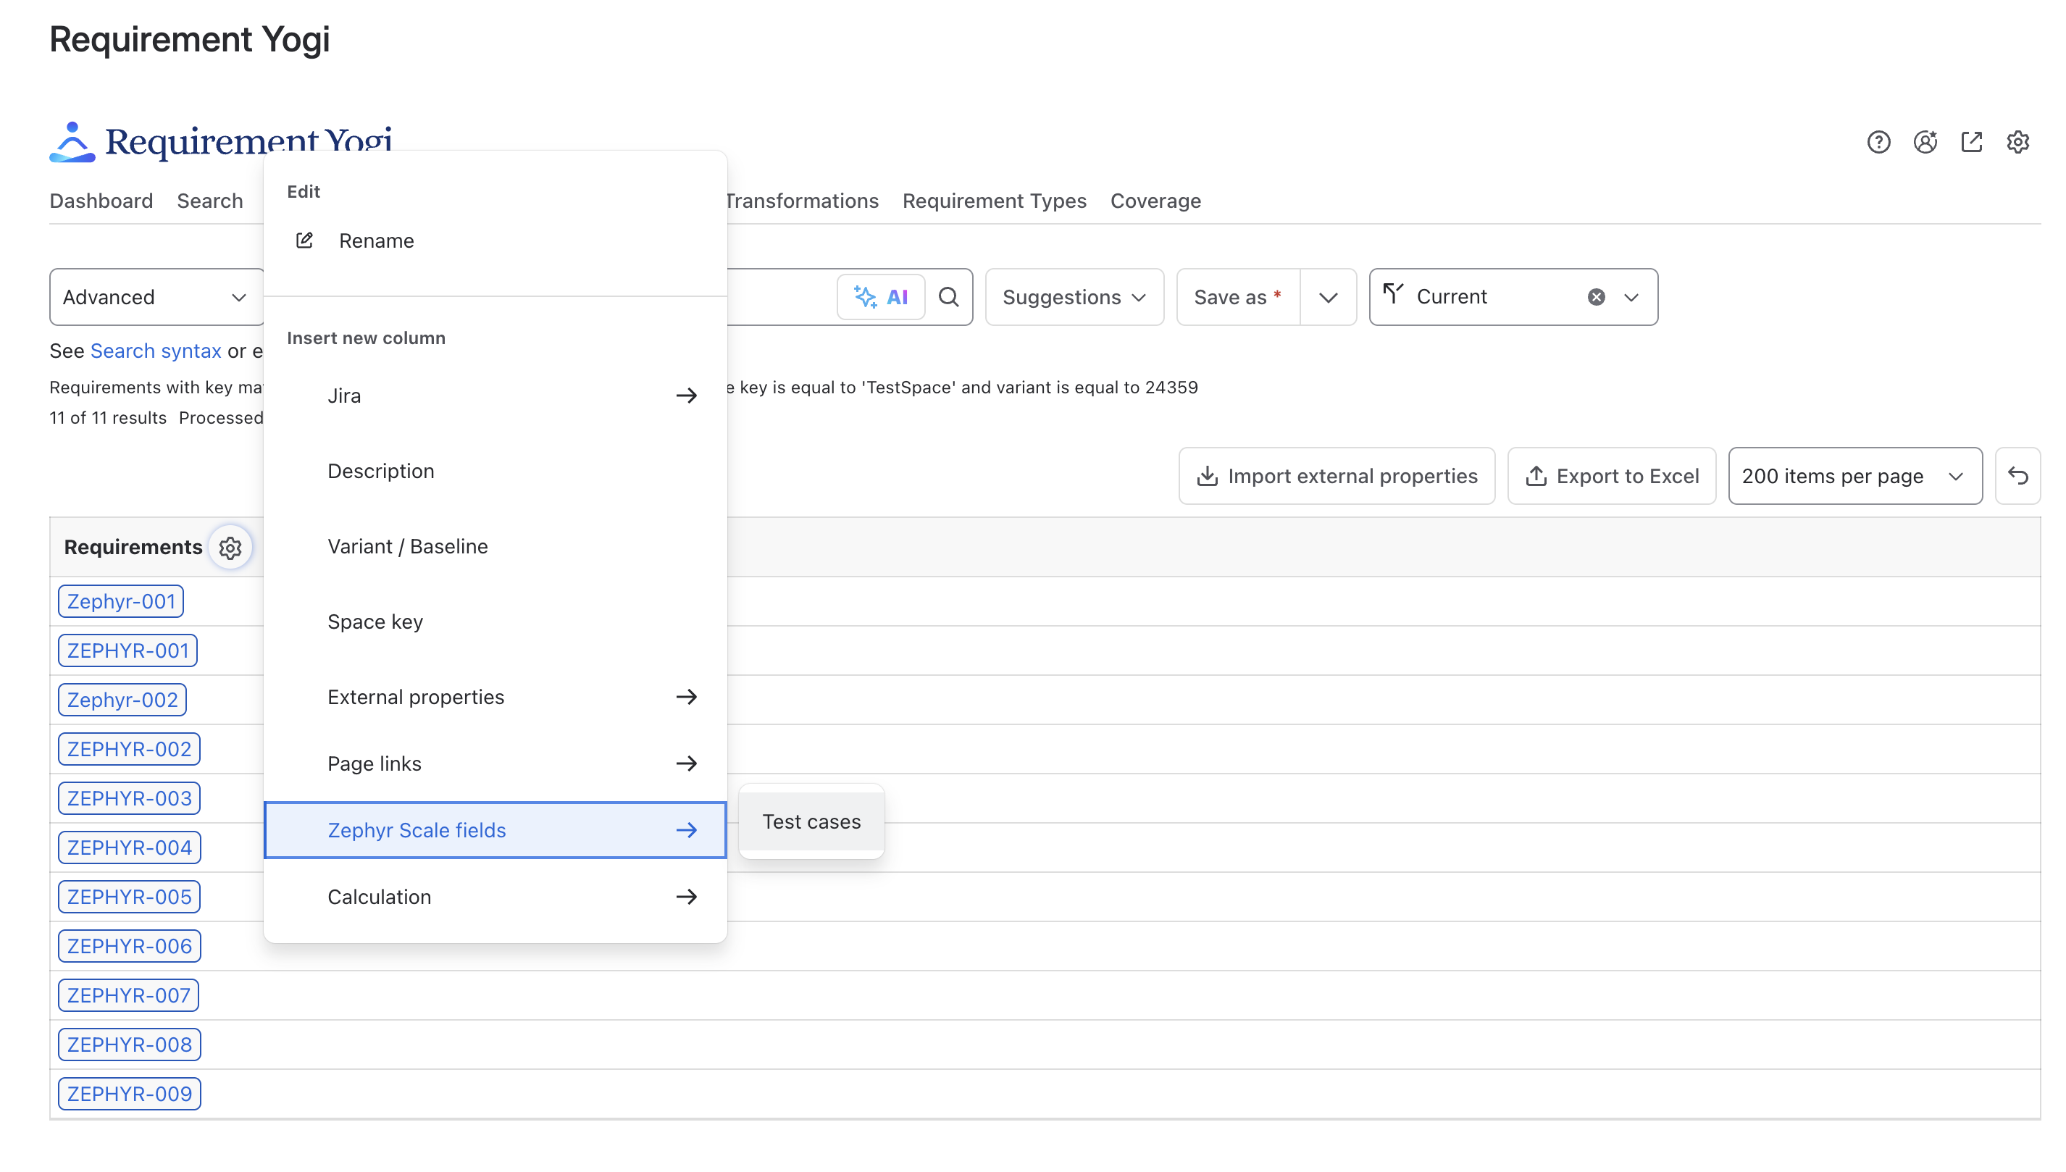Click the Rename pencil icon

304,240
